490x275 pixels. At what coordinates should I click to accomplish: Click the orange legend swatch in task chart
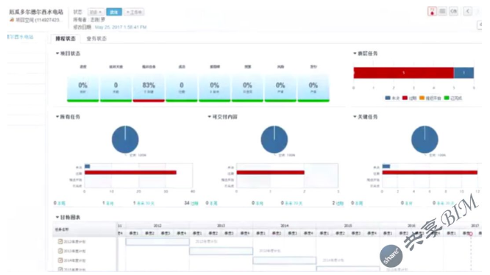422,98
